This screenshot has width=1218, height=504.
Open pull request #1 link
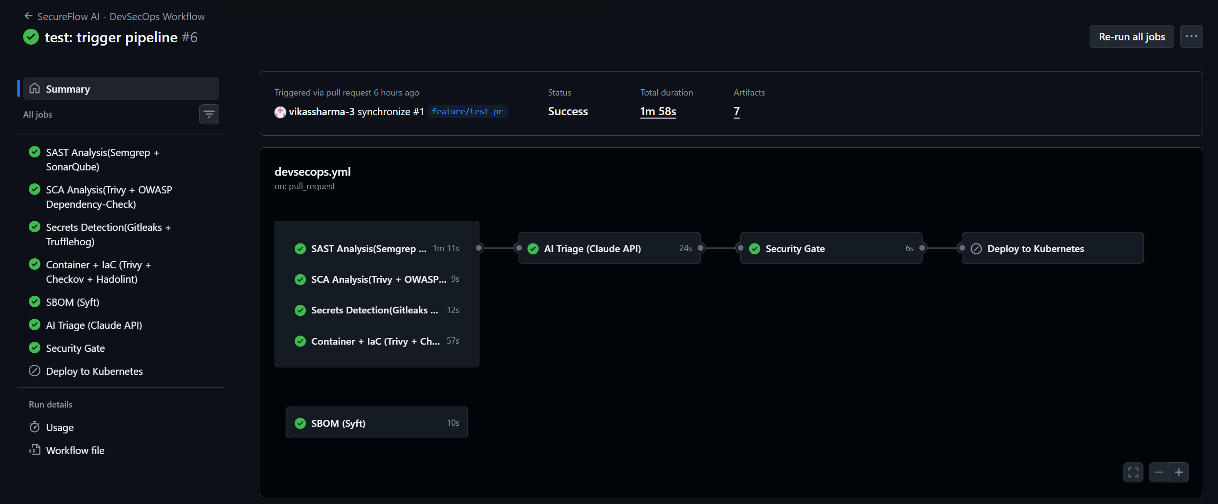point(418,111)
